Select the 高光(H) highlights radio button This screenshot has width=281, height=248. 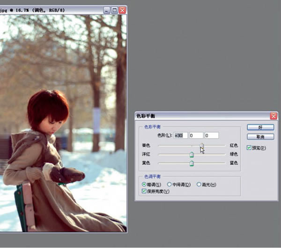(199, 184)
